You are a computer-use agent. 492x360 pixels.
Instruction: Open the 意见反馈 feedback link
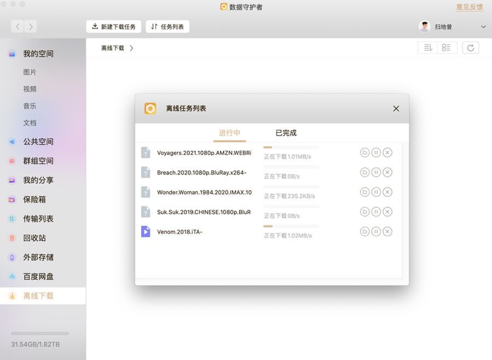470,7
